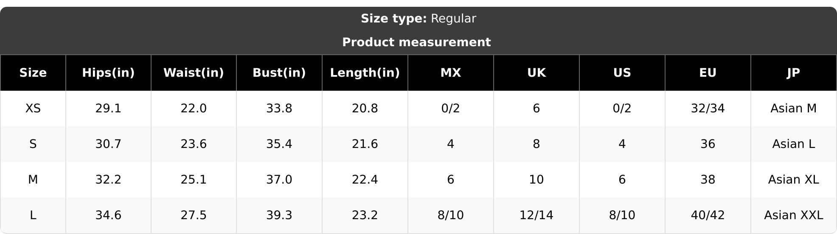Click the UK column header
This screenshot has height=234, width=837.
pos(536,73)
